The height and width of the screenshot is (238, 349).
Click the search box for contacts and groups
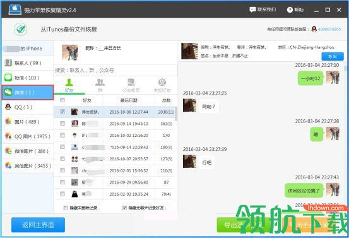point(115,70)
